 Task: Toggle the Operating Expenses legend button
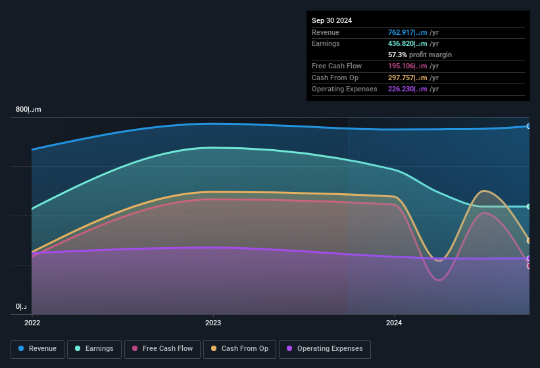(325, 349)
